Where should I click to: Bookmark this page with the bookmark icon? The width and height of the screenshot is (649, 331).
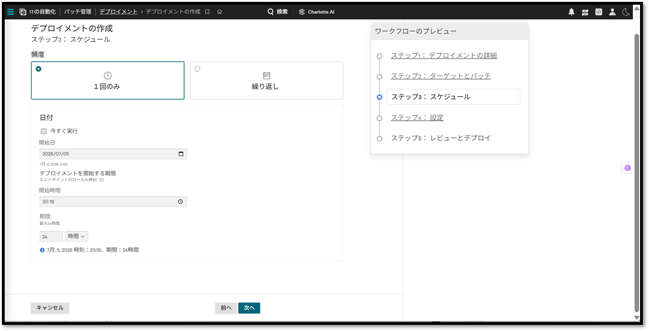207,12
